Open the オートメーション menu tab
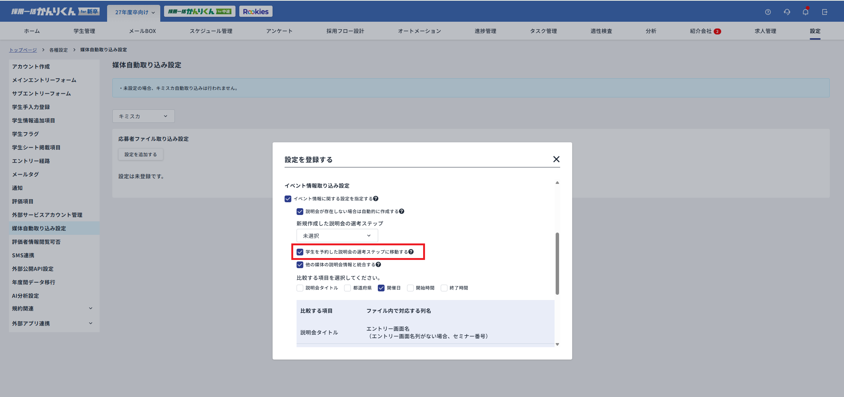844x397 pixels. click(x=419, y=31)
